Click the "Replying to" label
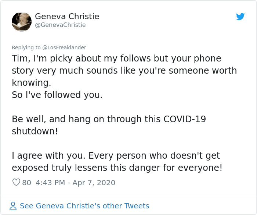This screenshot has width=257, height=215. (x=26, y=47)
